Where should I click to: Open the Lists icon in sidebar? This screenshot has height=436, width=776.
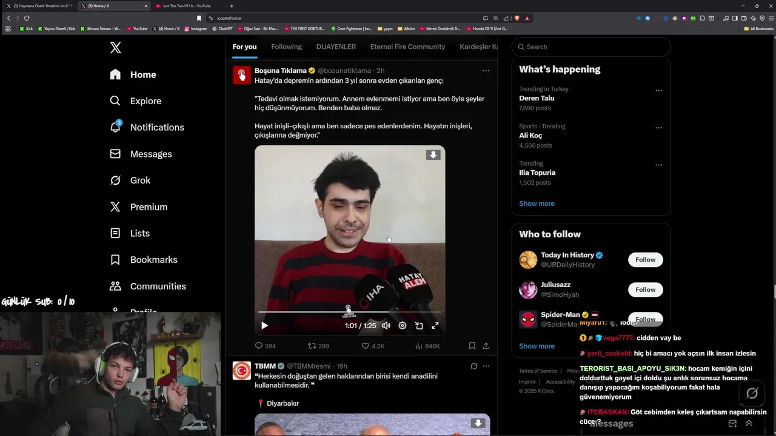click(115, 233)
